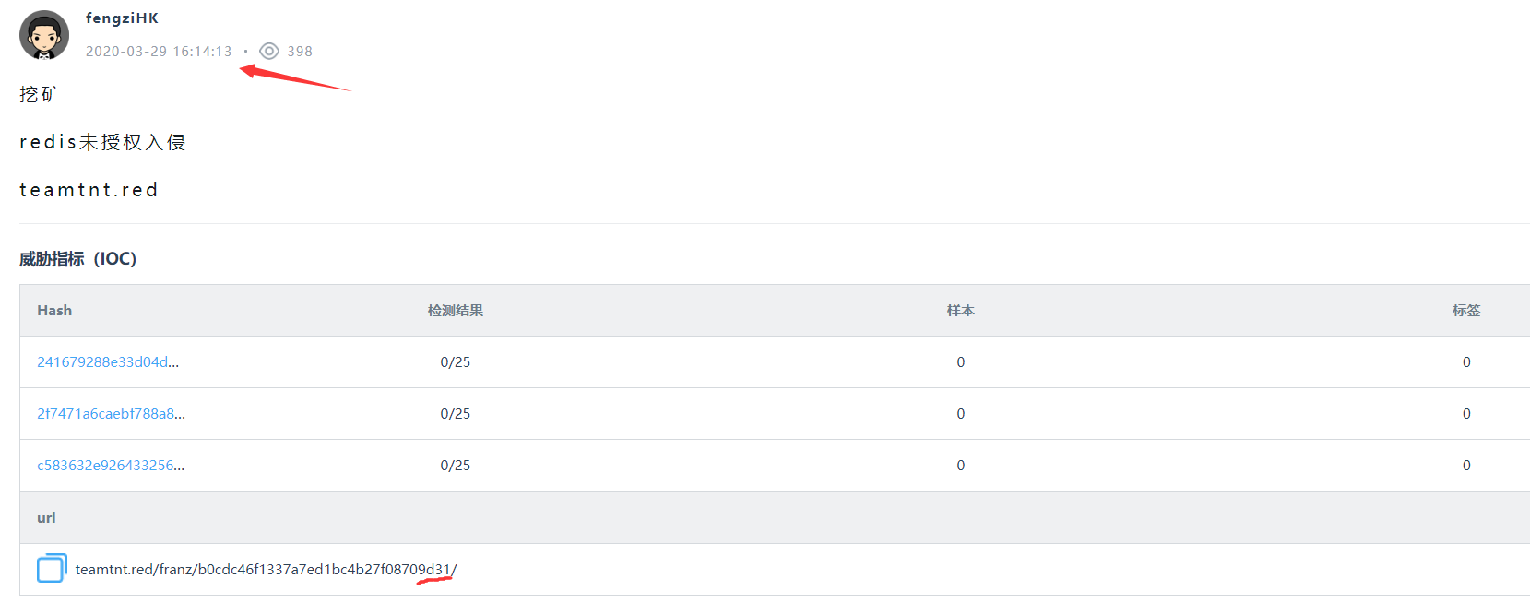Click the url section header
The image size is (1530, 603).
46,518
